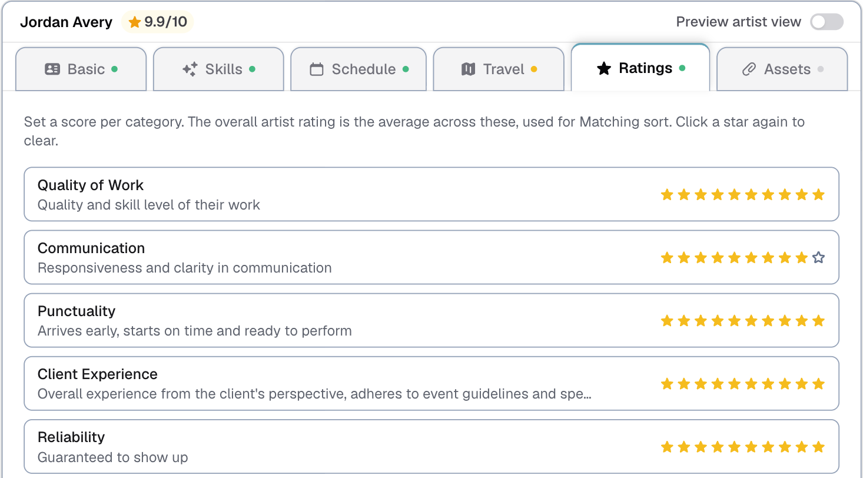Open the Basic tab
The image size is (863, 478).
pos(81,69)
